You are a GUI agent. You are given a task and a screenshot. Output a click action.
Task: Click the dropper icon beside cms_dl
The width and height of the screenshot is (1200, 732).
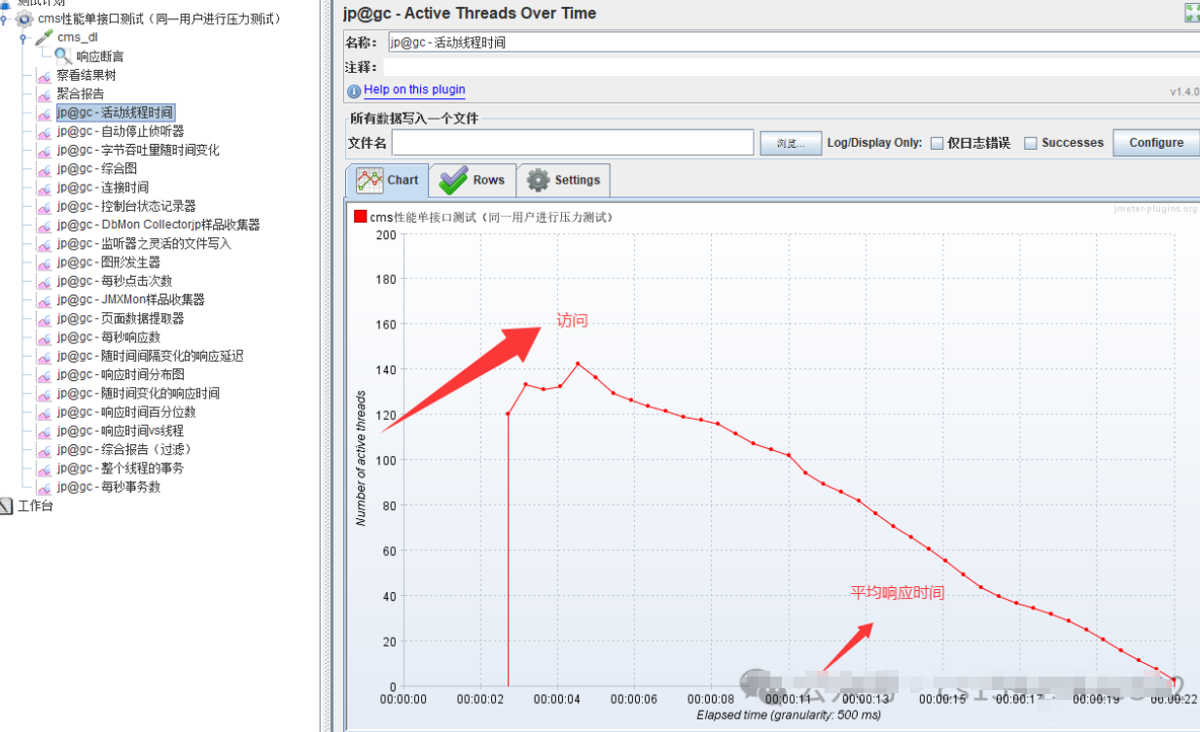[44, 37]
